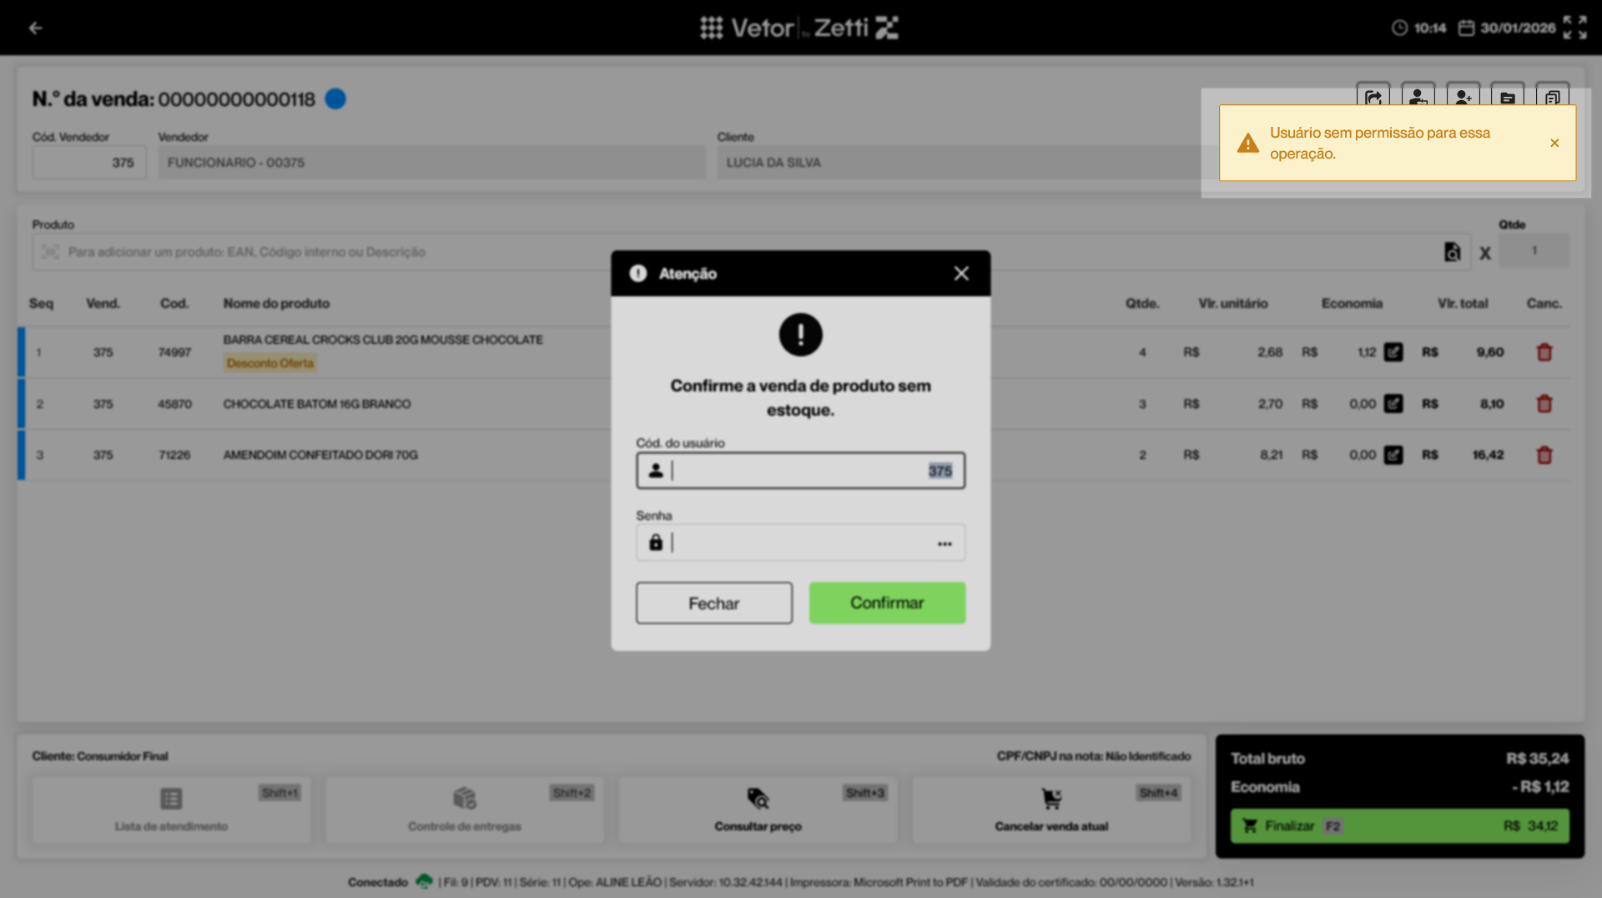Show password using the dots icon

[945, 543]
